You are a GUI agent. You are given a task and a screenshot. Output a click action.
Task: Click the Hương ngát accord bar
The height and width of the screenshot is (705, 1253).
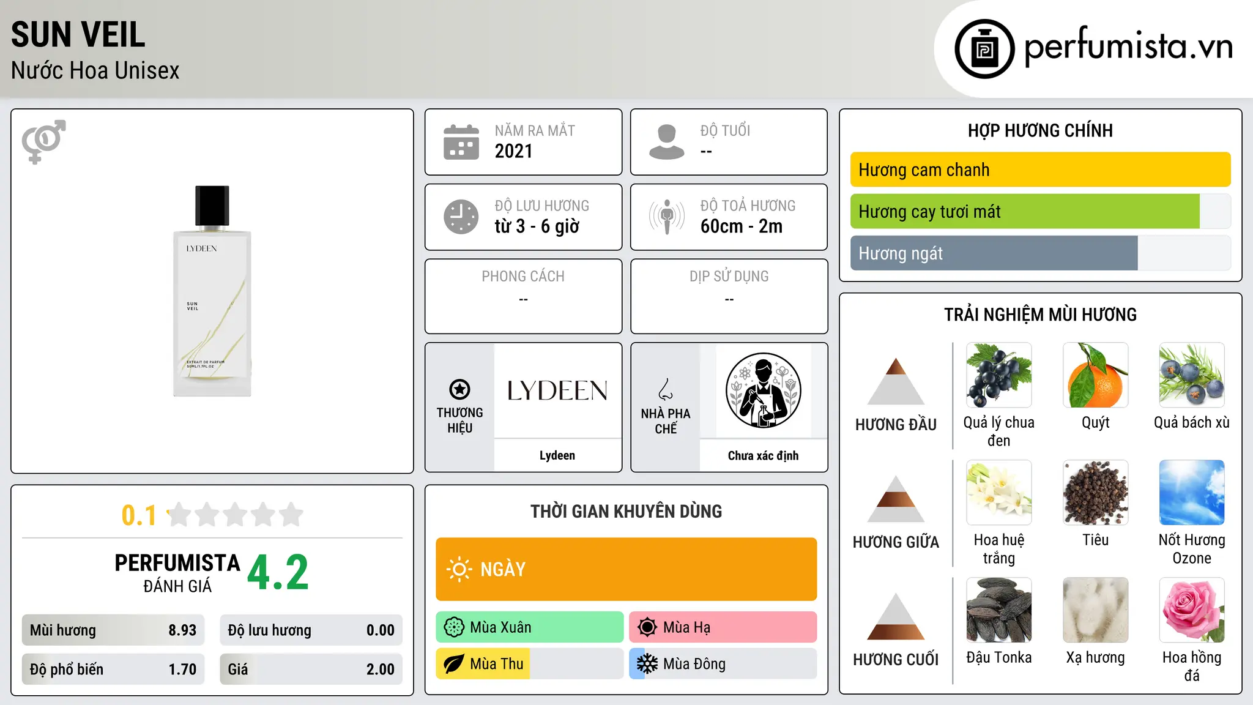pyautogui.click(x=1040, y=253)
